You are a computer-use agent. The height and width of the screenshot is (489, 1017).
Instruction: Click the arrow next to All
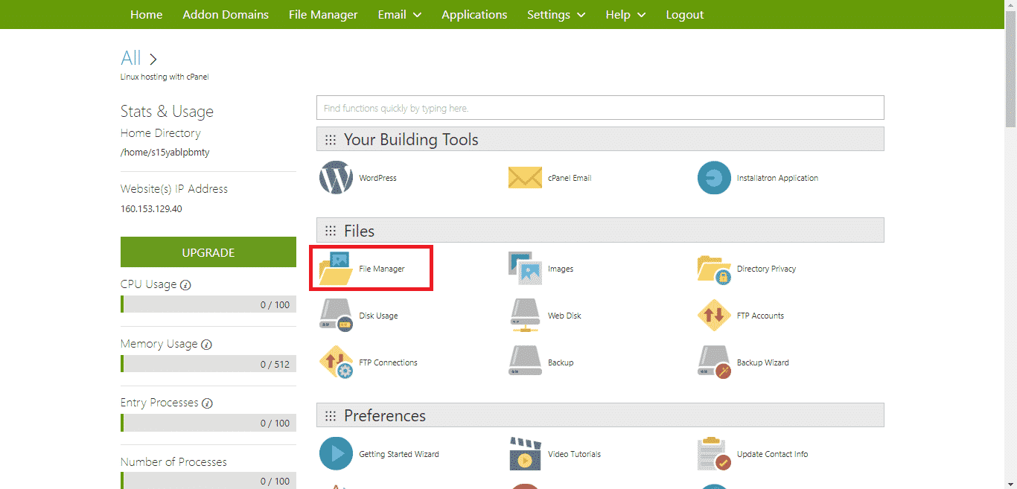pos(153,59)
